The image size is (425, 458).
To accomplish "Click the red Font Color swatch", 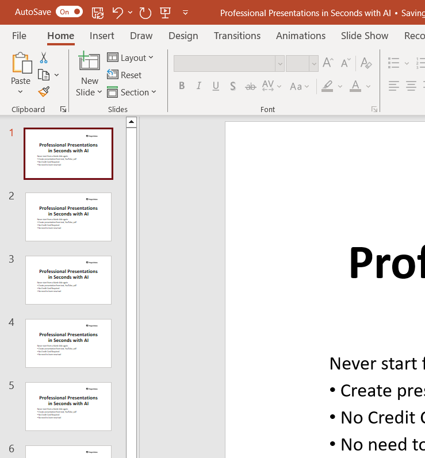I will 355,86.
